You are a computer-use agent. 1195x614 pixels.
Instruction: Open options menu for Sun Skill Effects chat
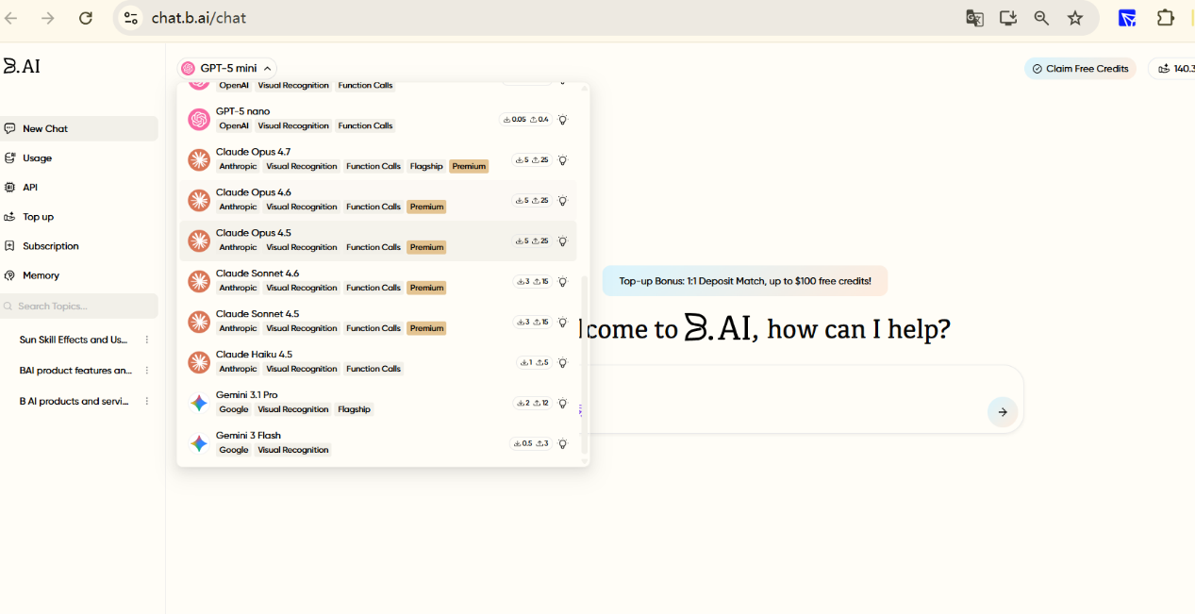point(147,340)
